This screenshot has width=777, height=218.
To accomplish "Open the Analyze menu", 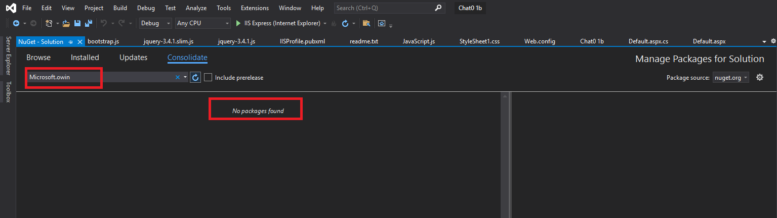I will click(196, 8).
